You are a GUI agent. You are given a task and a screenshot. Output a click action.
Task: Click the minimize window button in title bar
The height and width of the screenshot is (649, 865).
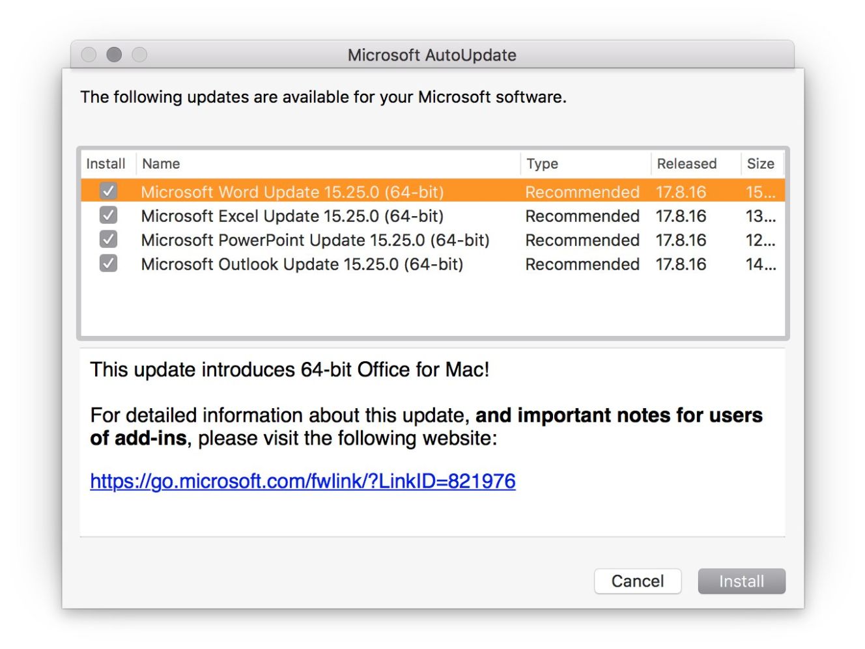(x=114, y=55)
